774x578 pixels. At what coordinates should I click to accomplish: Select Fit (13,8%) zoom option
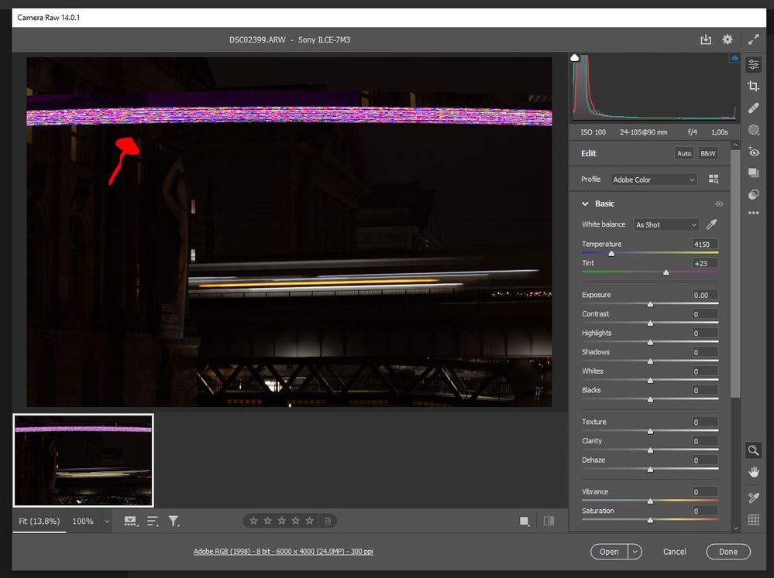coord(39,521)
